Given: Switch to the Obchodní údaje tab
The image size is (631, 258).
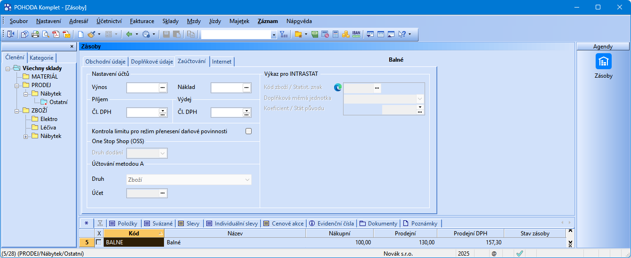Looking at the screenshot, I should pyautogui.click(x=105, y=62).
